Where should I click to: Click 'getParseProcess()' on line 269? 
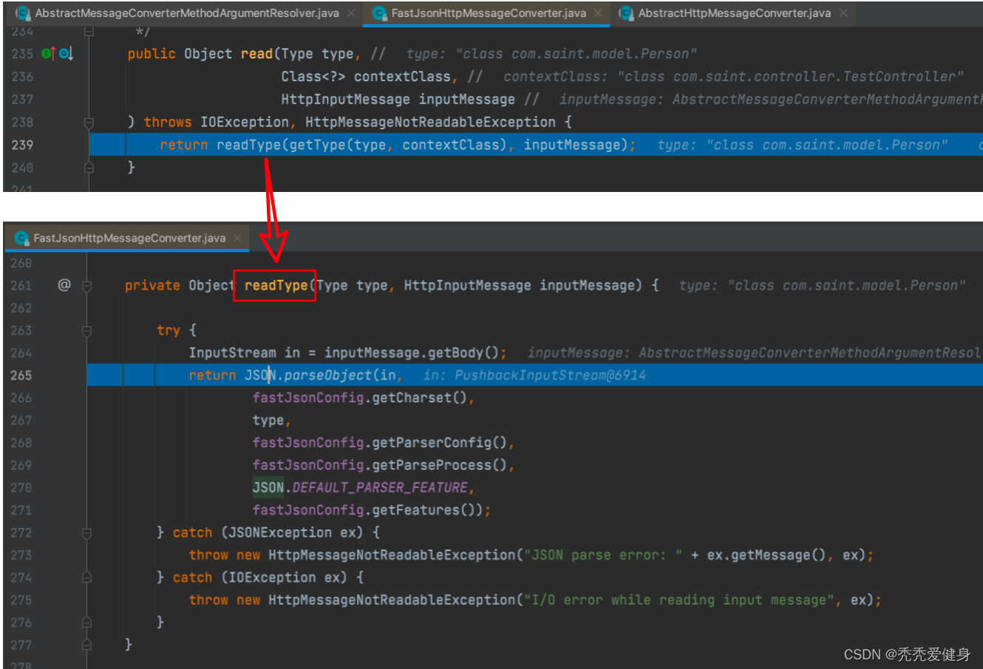[x=439, y=464]
